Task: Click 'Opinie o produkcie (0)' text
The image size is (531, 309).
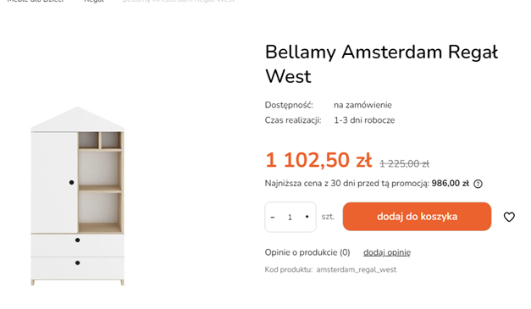Action: tap(307, 252)
